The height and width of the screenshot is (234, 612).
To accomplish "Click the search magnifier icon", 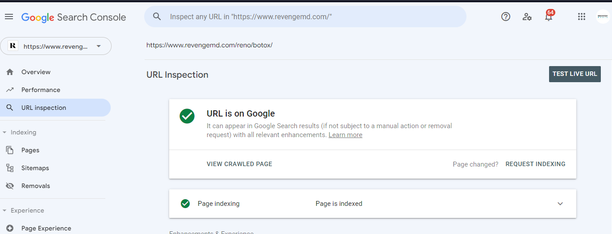I will click(157, 17).
